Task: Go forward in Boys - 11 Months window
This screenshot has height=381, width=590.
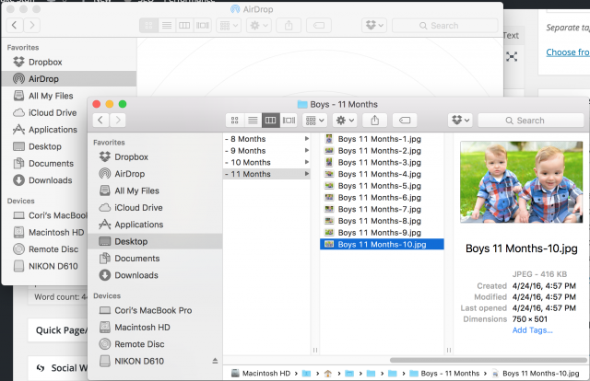Action: [118, 121]
